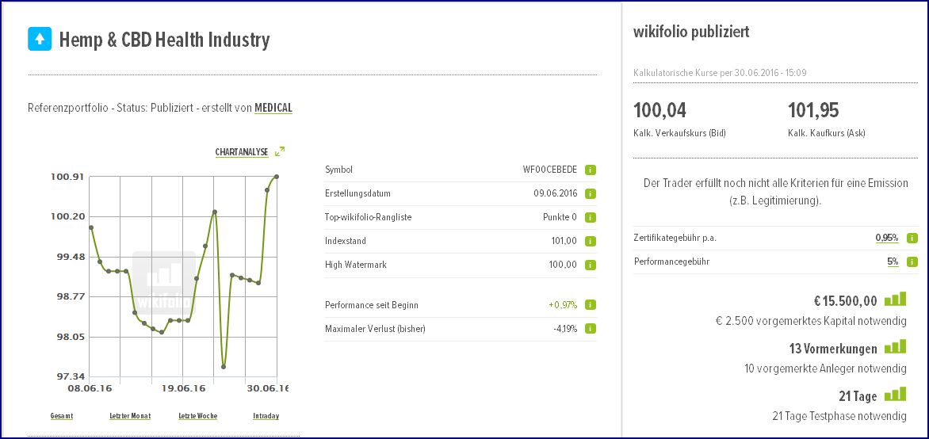Open the MEDICAL trader profile link
929x439 pixels.
point(273,108)
